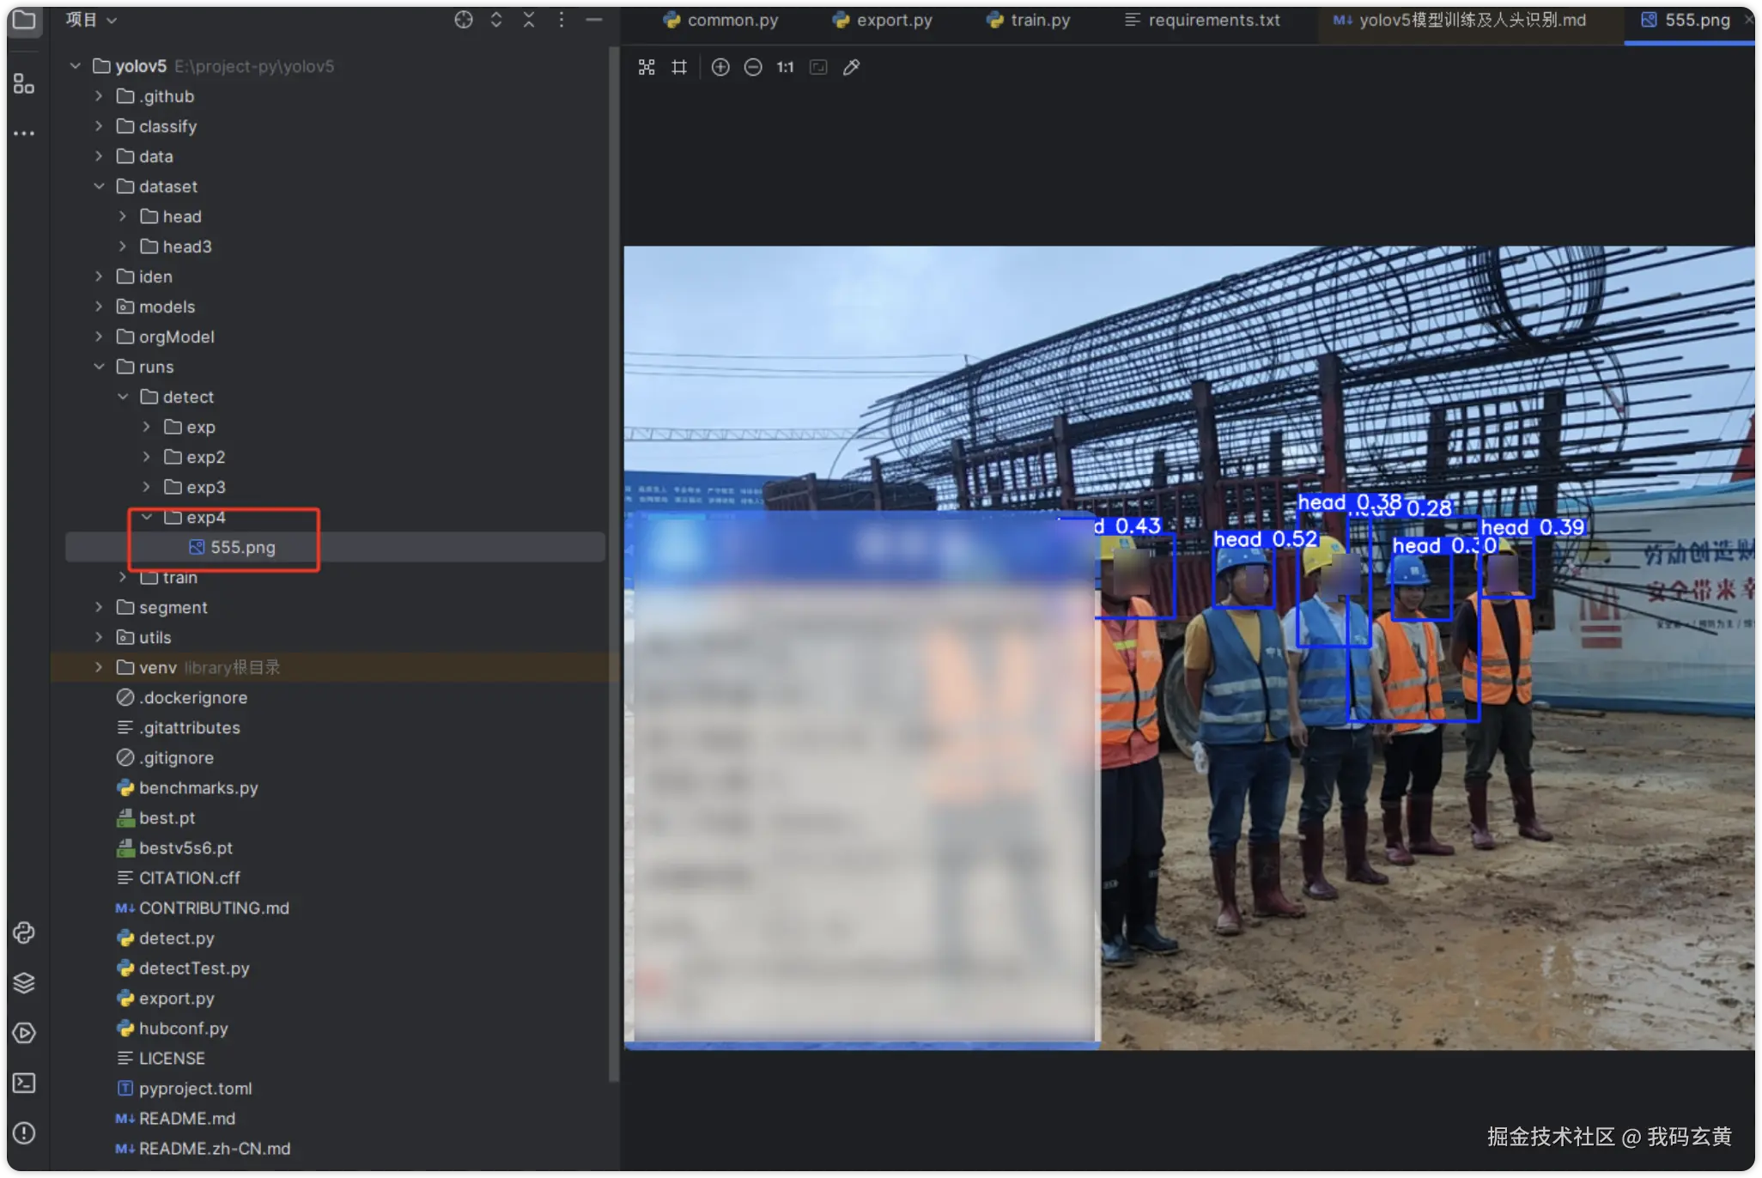Set image to actual size 1:1

coord(785,67)
